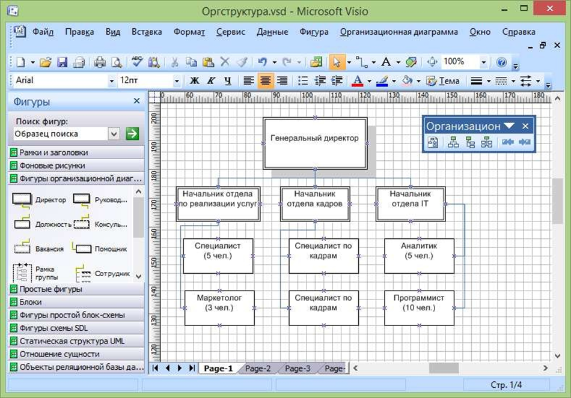Align text right
571x398 pixels.
tap(282, 81)
